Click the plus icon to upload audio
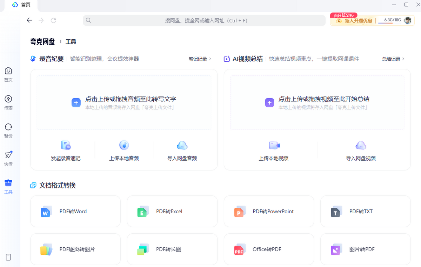This screenshot has height=267, width=421. tap(76, 102)
